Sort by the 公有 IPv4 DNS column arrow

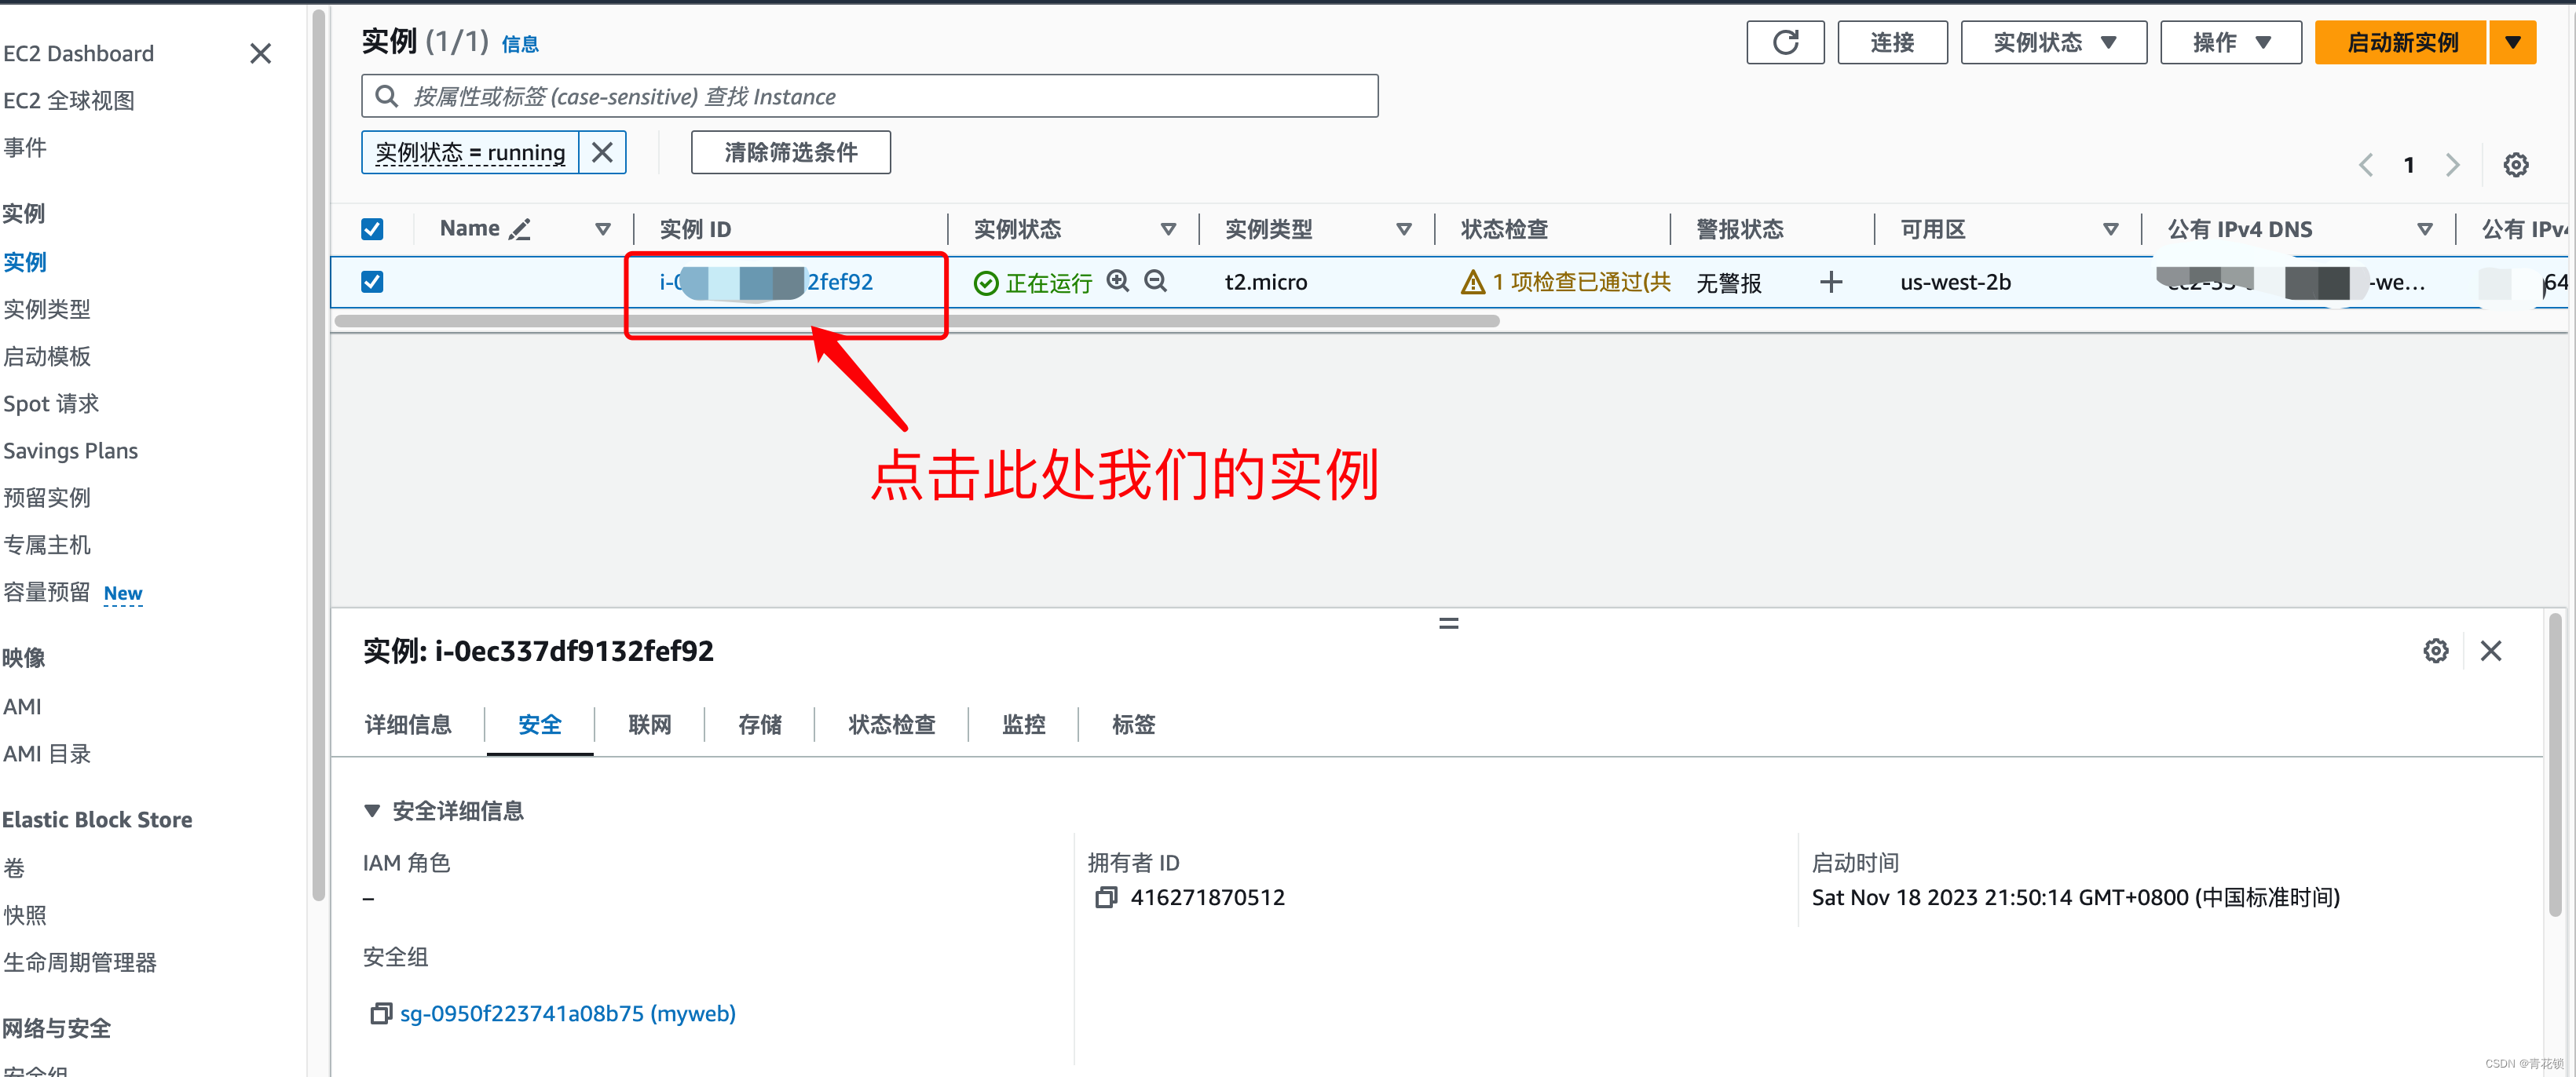(x=2425, y=228)
